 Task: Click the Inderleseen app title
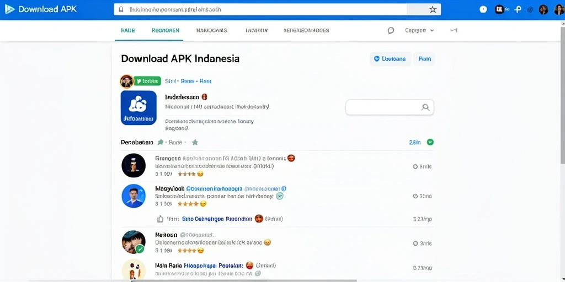(182, 97)
